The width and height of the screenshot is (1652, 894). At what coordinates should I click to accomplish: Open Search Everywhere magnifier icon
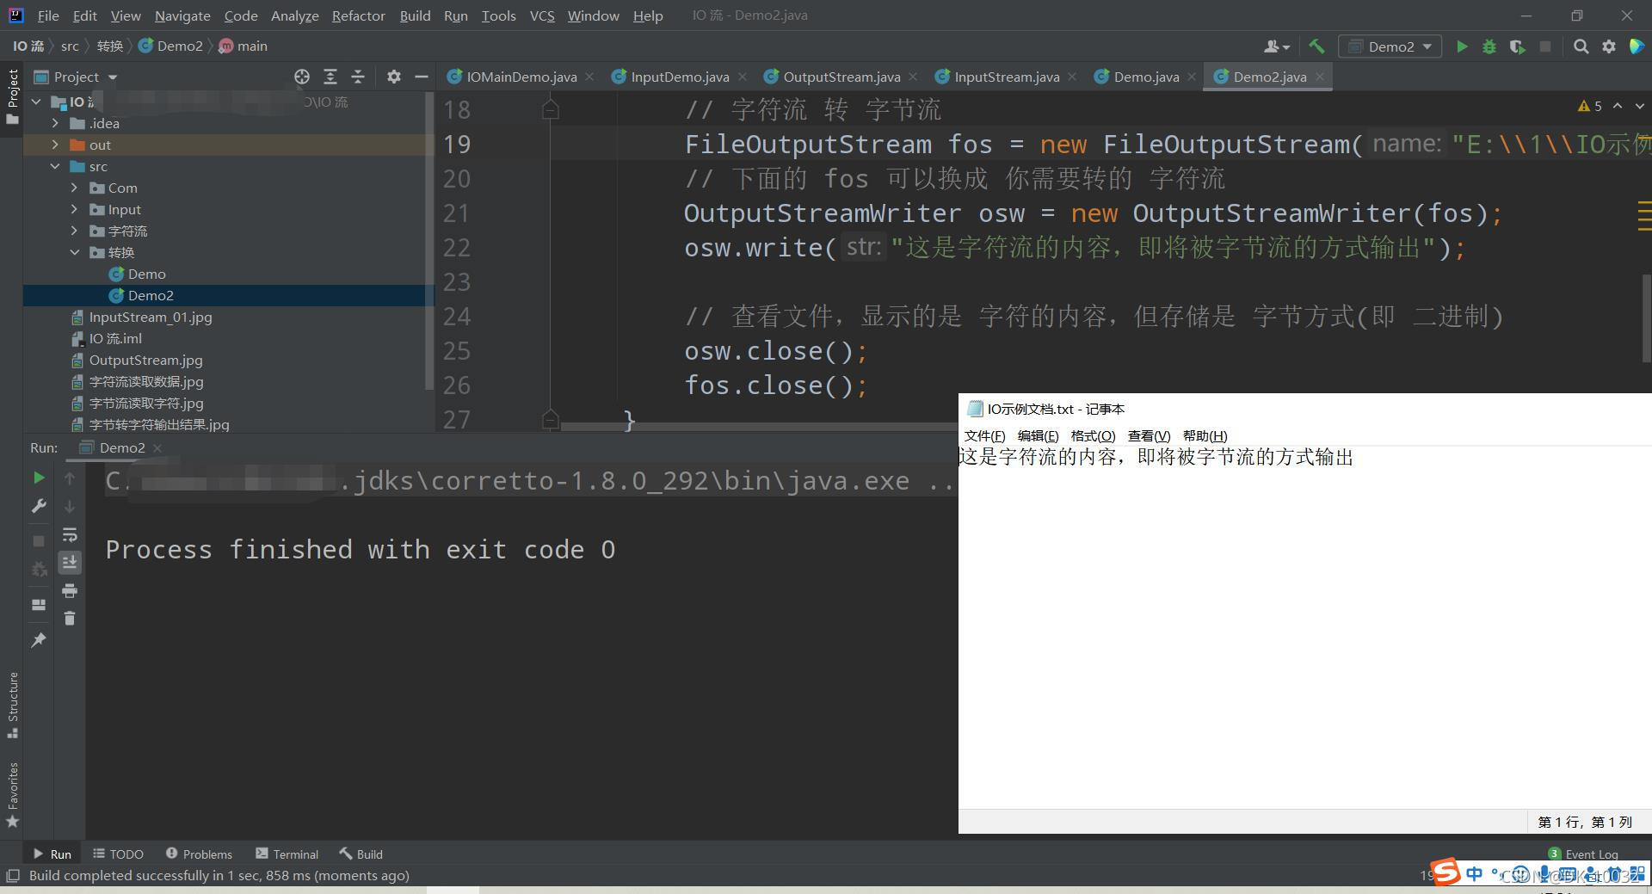[x=1581, y=46]
